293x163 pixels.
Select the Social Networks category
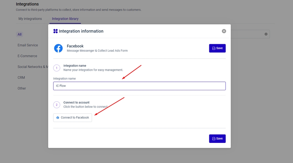click(33, 67)
